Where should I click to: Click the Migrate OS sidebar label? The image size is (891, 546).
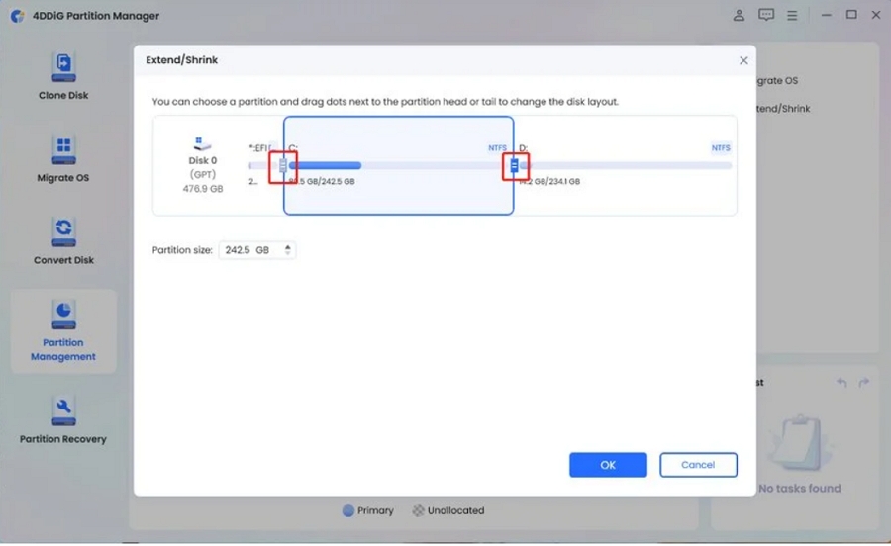tap(63, 178)
